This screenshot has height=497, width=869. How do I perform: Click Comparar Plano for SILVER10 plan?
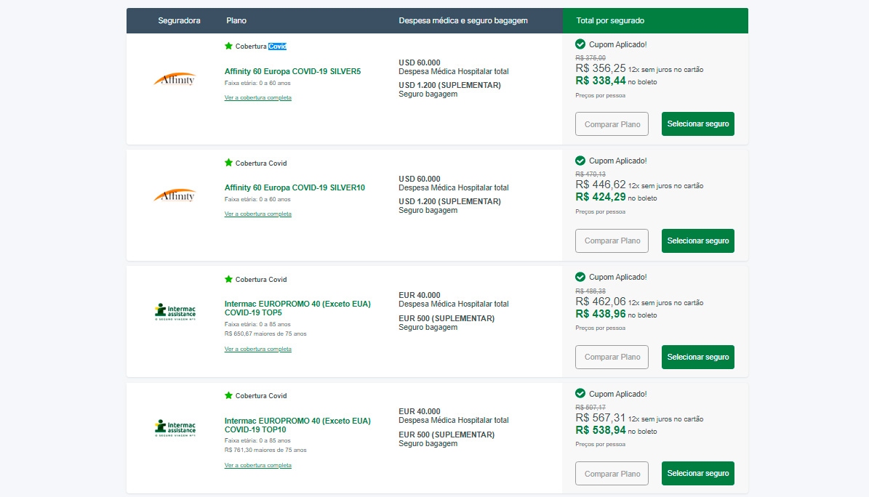(x=612, y=241)
